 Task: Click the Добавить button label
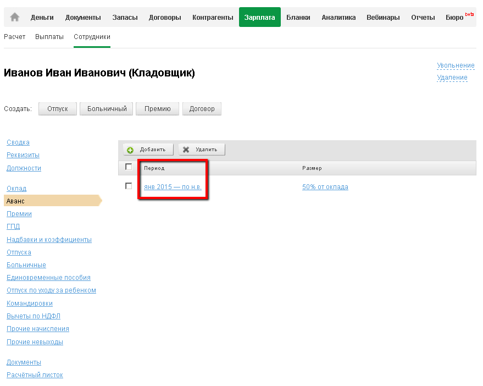pyautogui.click(x=153, y=150)
